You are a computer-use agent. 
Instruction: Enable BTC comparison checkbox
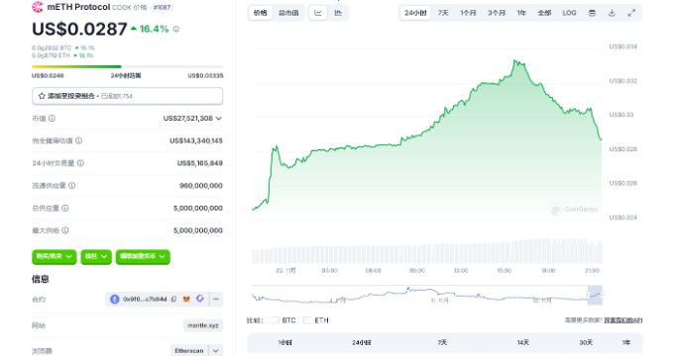tap(275, 320)
